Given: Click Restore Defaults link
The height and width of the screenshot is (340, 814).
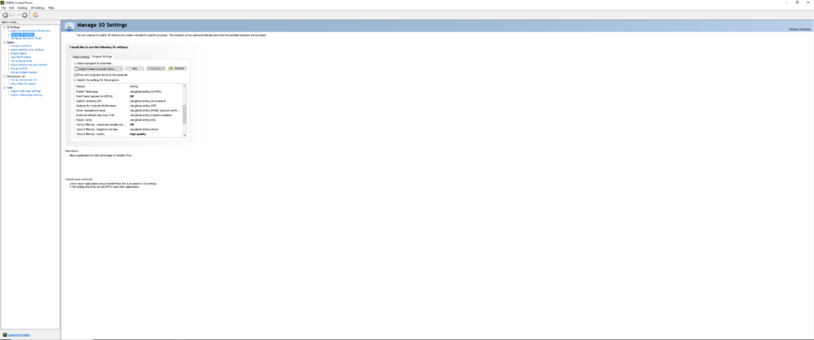Looking at the screenshot, I should 799,28.
